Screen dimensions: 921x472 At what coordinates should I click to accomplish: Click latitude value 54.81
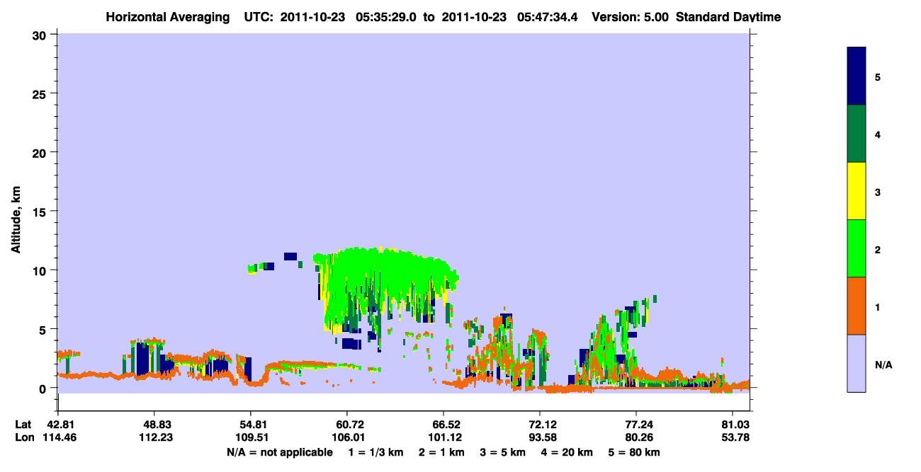coord(251,424)
